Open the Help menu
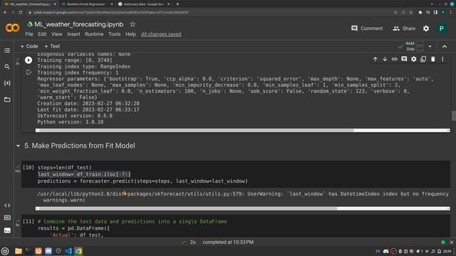This screenshot has width=456, height=256. pos(130,34)
